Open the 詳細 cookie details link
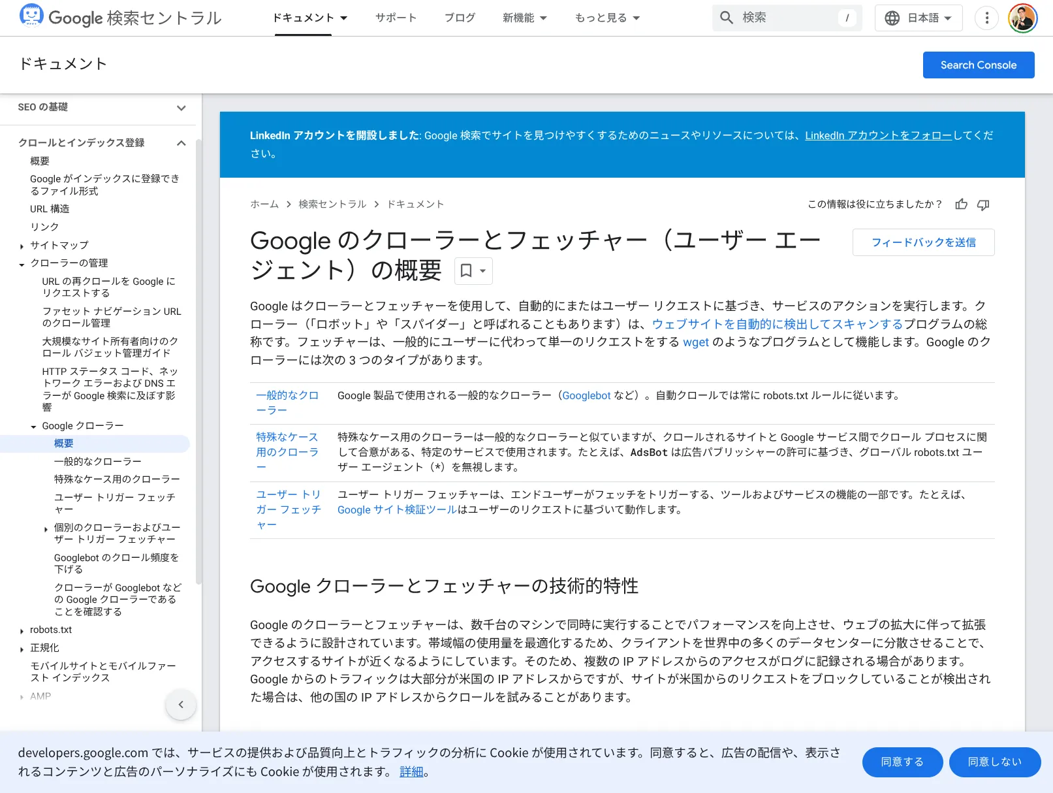This screenshot has width=1053, height=793. [411, 771]
